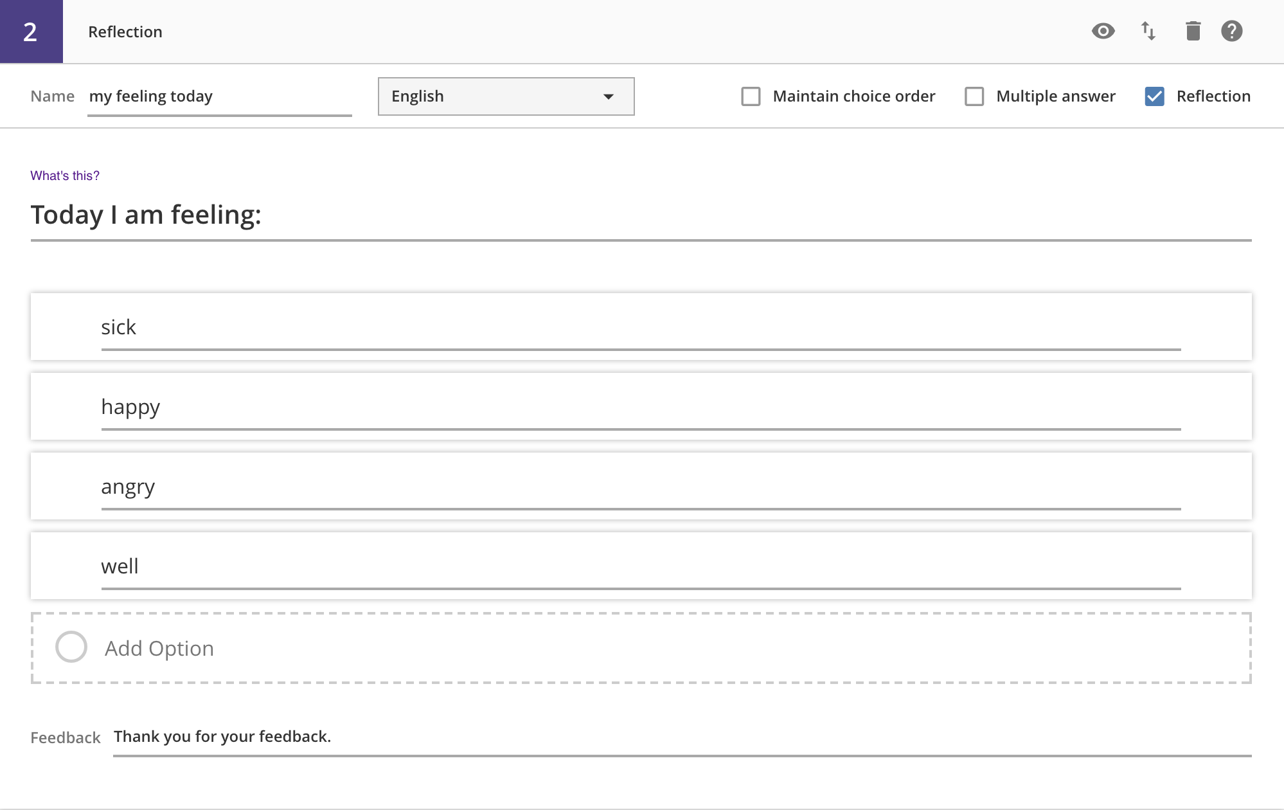
Task: Edit the Feedback text field
Action: [681, 737]
